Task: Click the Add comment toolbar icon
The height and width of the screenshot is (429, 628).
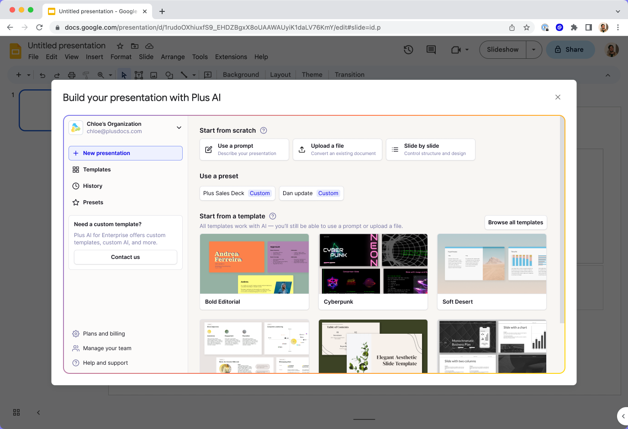Action: tap(208, 75)
